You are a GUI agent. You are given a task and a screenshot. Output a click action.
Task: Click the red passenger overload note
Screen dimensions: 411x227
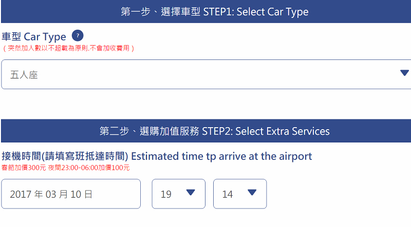[x=68, y=48]
